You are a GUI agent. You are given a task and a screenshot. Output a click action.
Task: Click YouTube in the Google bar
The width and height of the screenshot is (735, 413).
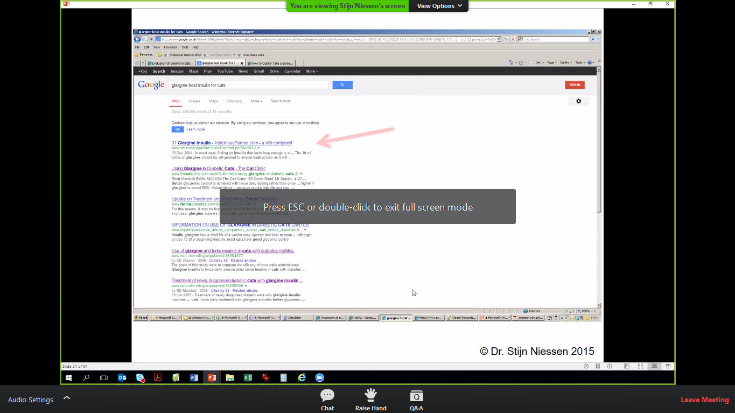[x=225, y=71]
